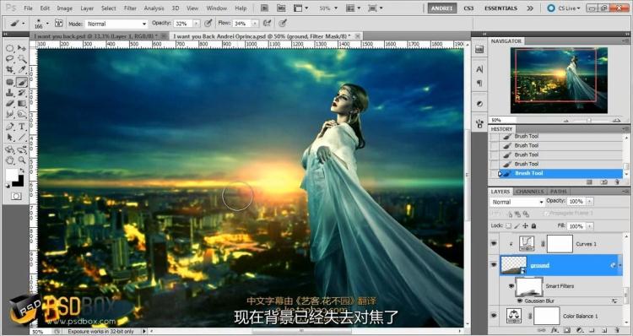Viewport: 633px width, 336px height.
Task: Select the Type tool in toolbox
Action: coord(22,127)
